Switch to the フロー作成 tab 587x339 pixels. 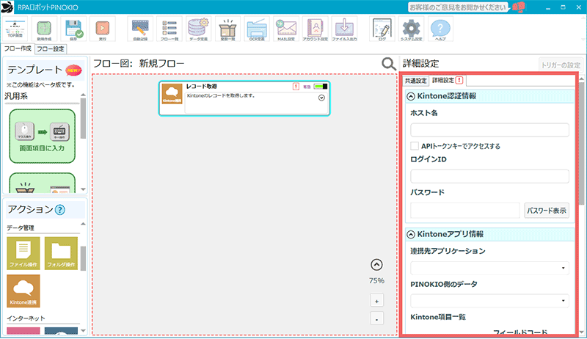pyautogui.click(x=18, y=48)
